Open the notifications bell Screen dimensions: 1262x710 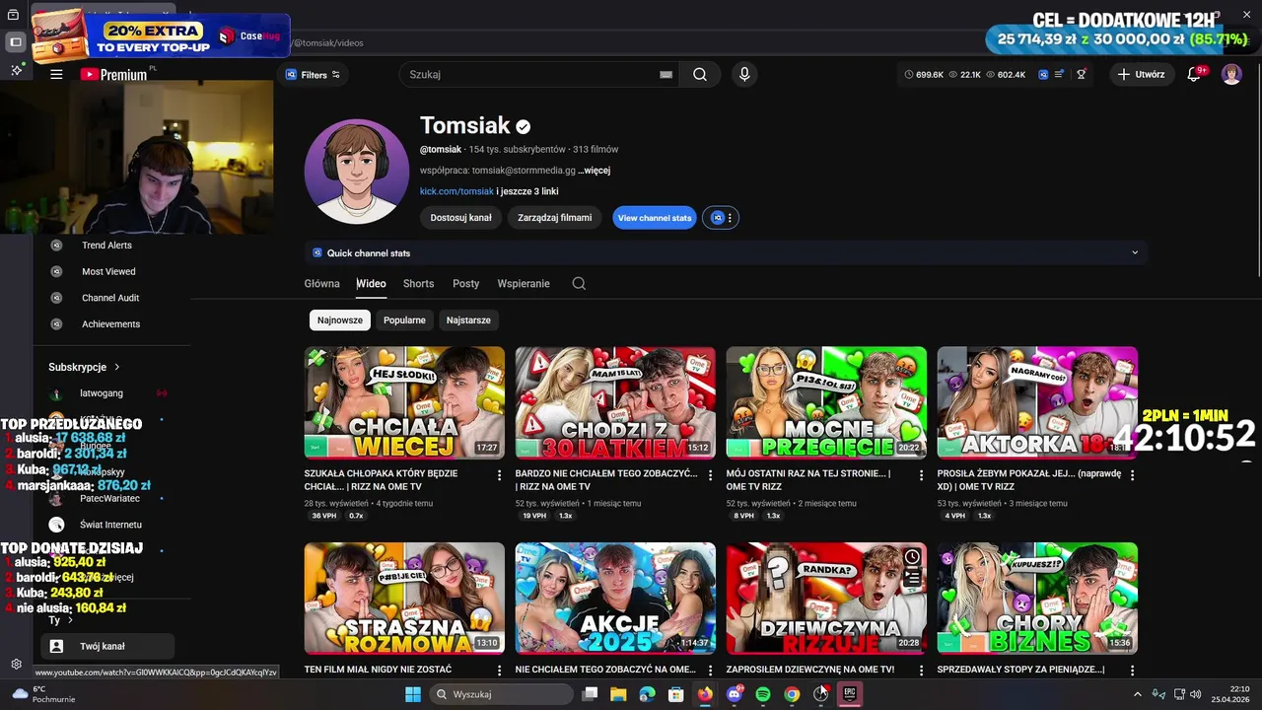pyautogui.click(x=1194, y=74)
